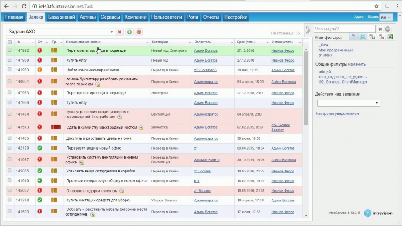Tick the checkbox for task 147992
402x226 pixels.
click(9, 50)
